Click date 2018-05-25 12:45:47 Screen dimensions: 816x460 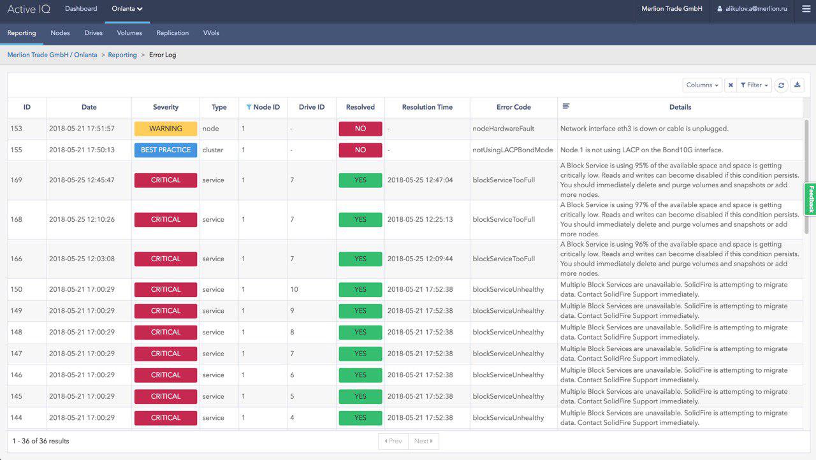pos(82,180)
